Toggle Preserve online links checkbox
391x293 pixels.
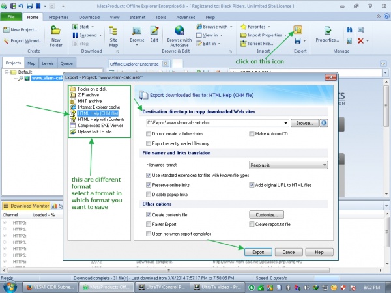point(149,185)
